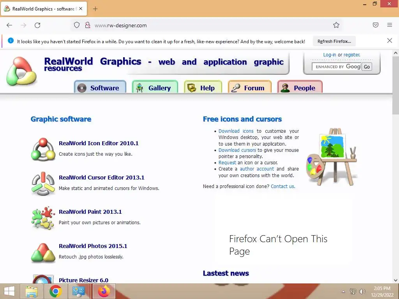399x299 pixels.
Task: Open a new tab with plus button
Action: coord(95,9)
